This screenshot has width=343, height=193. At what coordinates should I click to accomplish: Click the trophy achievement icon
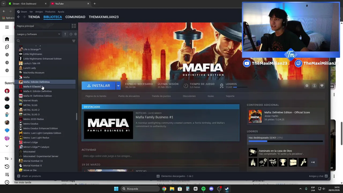coord(283,162)
